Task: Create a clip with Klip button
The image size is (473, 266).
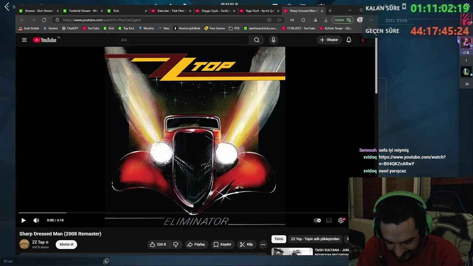Action: point(246,245)
